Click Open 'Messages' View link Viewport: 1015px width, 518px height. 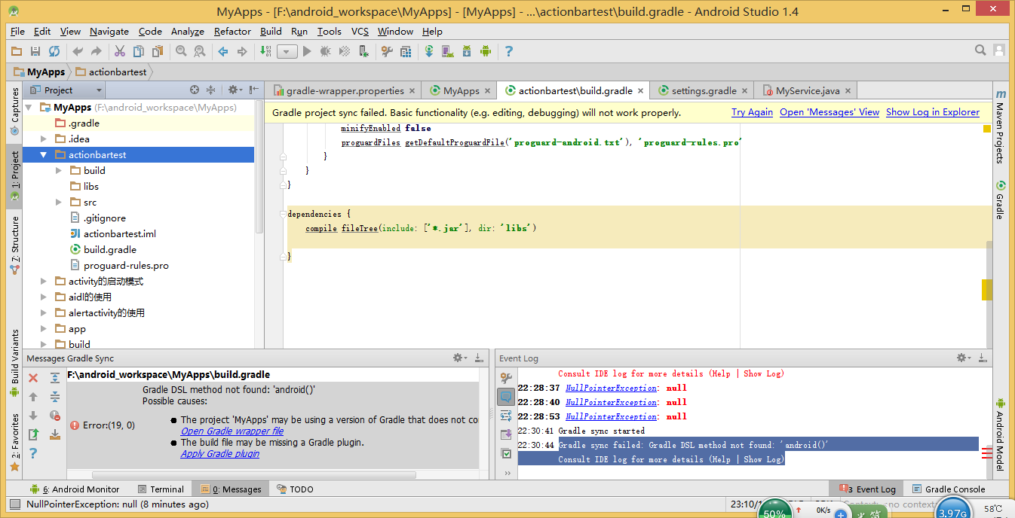(829, 112)
